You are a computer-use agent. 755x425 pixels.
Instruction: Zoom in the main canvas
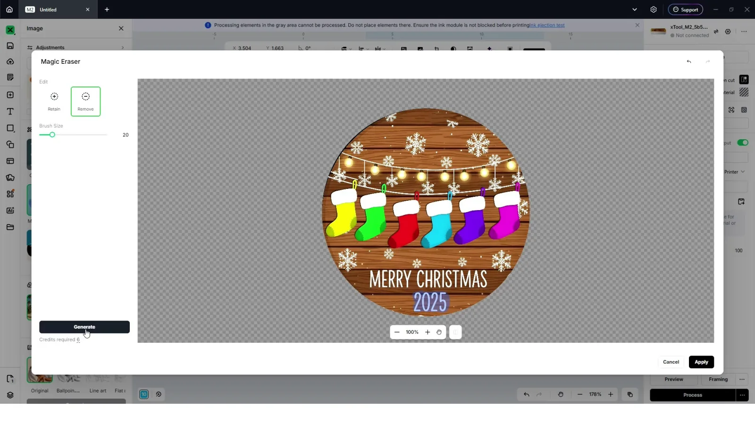(611, 394)
